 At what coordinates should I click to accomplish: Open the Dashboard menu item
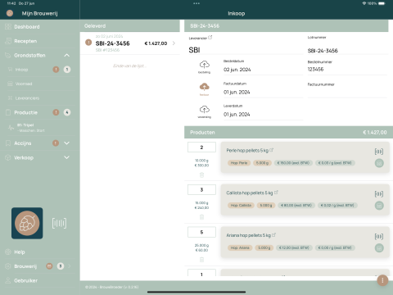pos(27,27)
